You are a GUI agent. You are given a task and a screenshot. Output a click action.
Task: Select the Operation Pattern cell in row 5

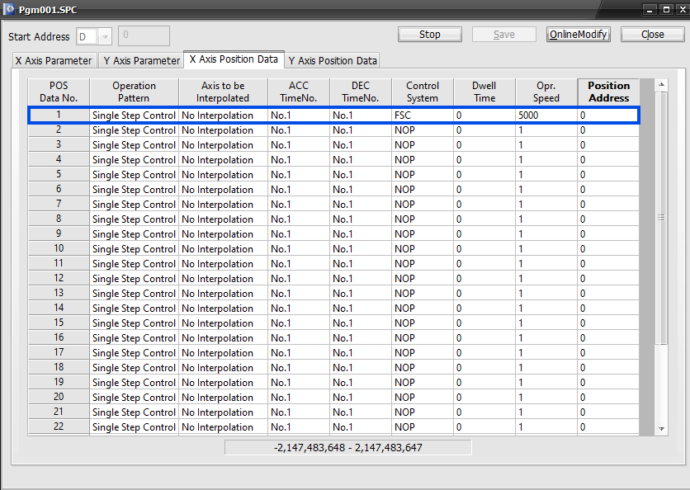coord(135,175)
